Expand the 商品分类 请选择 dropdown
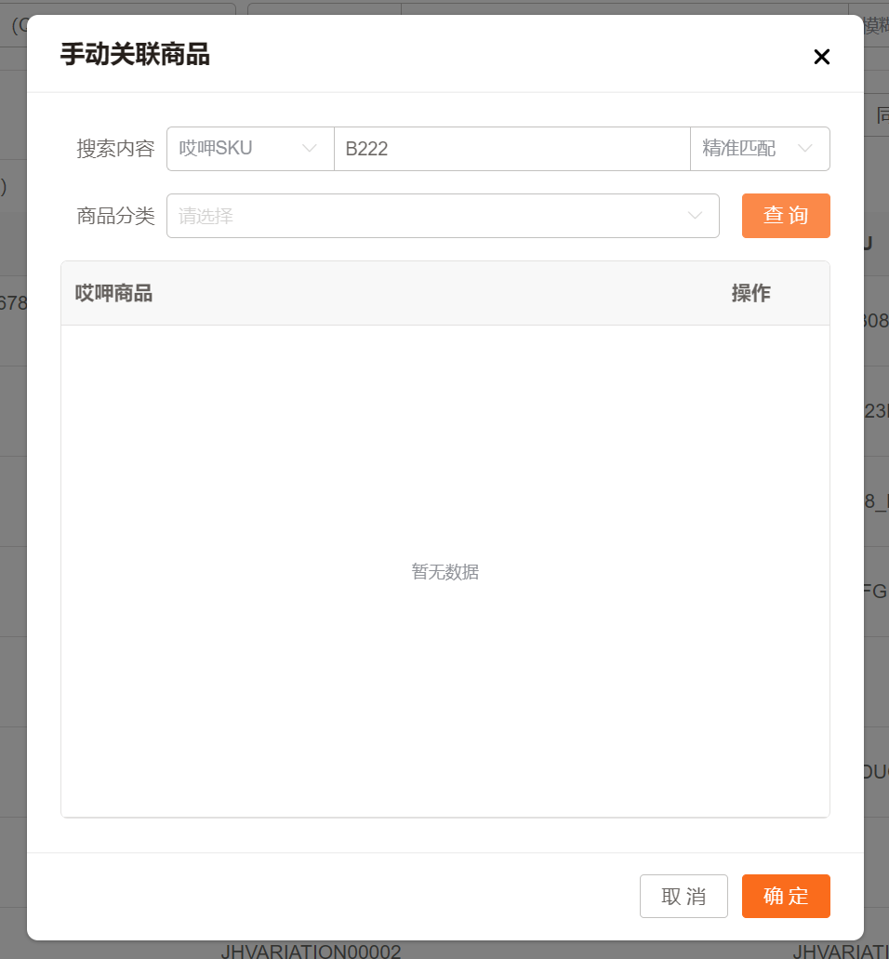Screen dimensions: 889x959 pos(443,216)
